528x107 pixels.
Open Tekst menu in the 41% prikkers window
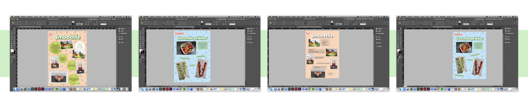click(x=170, y=16)
